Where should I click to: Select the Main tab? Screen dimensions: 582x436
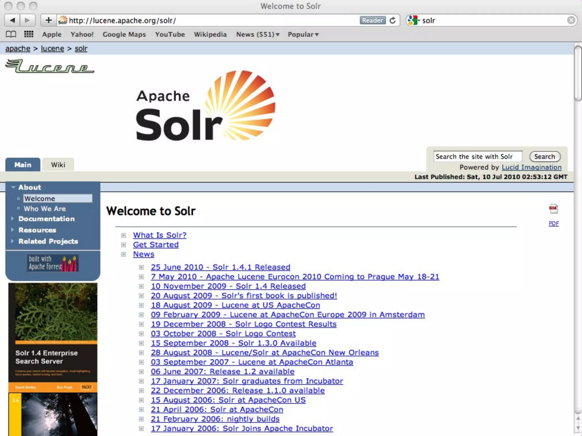pos(23,165)
